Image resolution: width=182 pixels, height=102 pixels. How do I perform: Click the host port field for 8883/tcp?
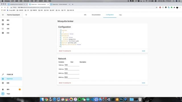coord(72,73)
